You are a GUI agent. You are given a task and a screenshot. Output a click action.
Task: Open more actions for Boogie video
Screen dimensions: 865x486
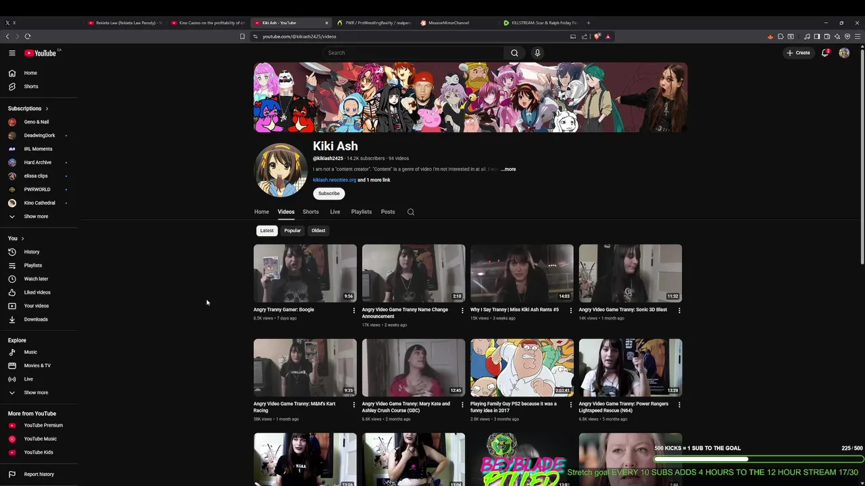click(353, 310)
